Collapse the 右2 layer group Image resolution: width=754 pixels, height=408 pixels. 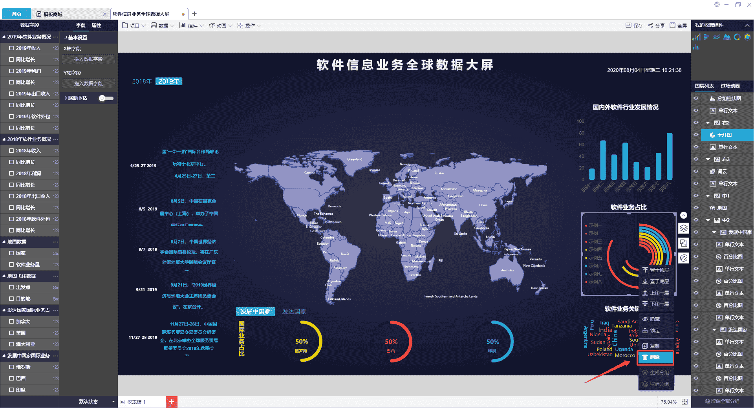click(x=708, y=123)
